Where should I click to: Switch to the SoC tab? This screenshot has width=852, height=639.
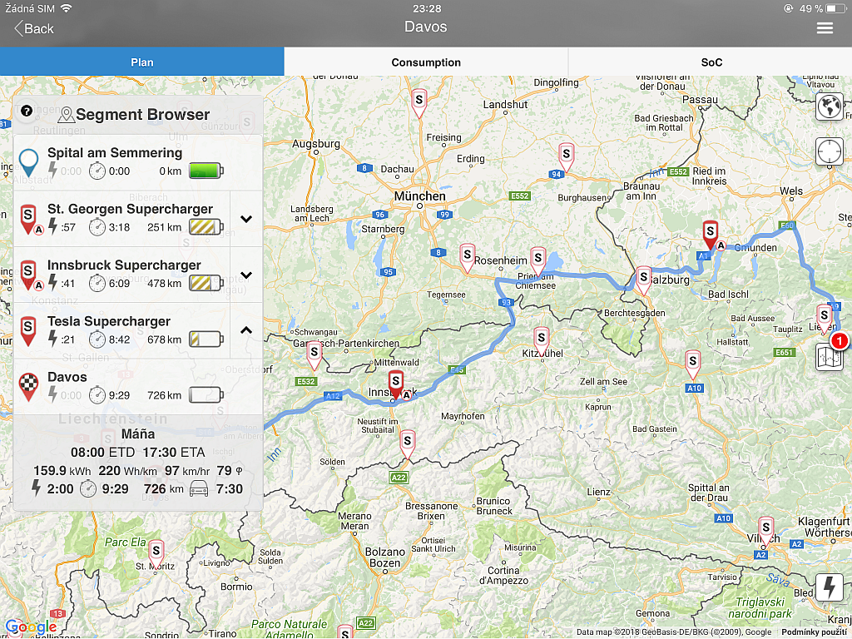coord(711,62)
